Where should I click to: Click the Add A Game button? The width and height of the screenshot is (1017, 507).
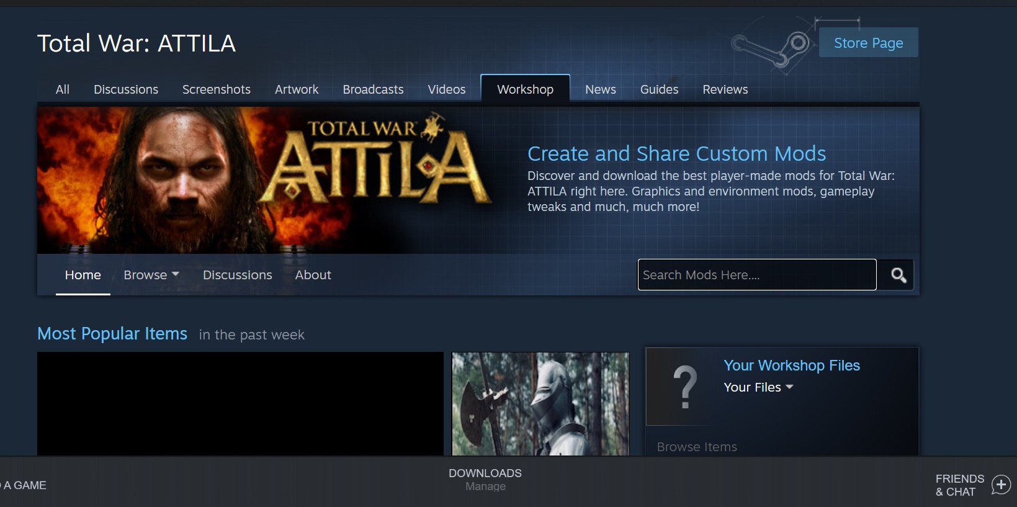[x=24, y=485]
